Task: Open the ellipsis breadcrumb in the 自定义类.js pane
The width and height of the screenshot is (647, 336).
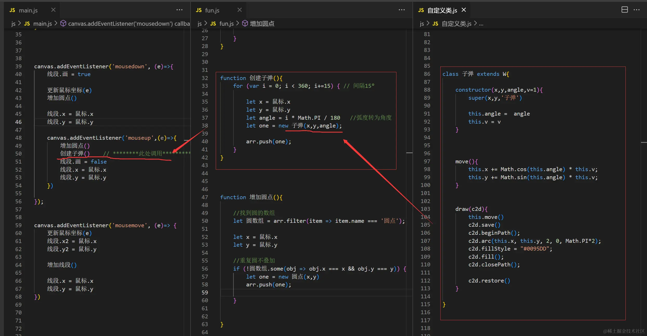Action: pos(481,24)
